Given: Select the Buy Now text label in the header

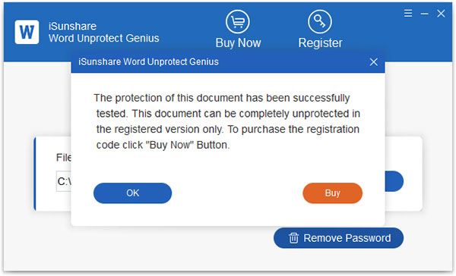Looking at the screenshot, I should point(238,43).
